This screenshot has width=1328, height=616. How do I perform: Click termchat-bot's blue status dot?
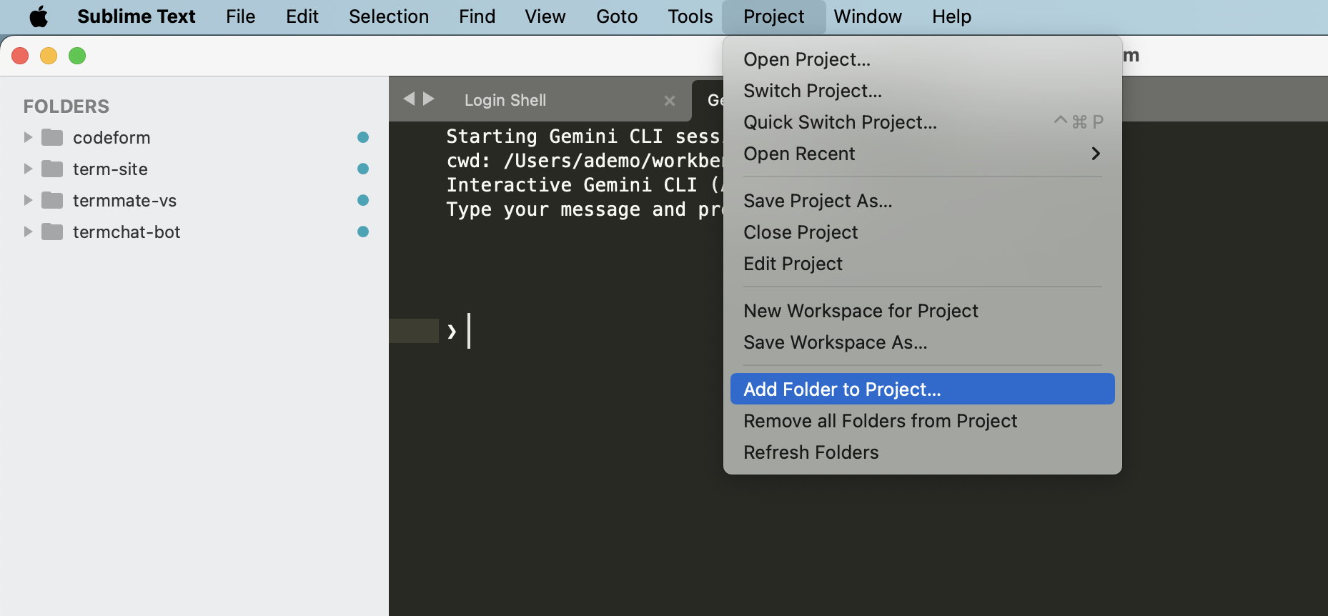coord(363,232)
